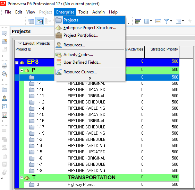Click the Projects folder sidebar icon
The height and width of the screenshot is (190, 195).
point(5,90)
